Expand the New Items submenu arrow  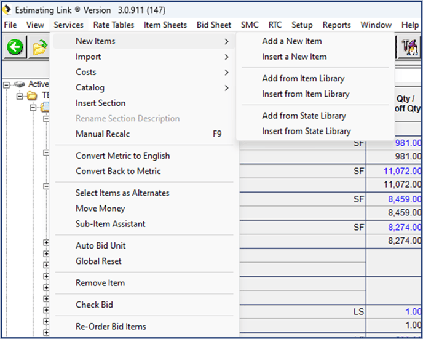[226, 42]
